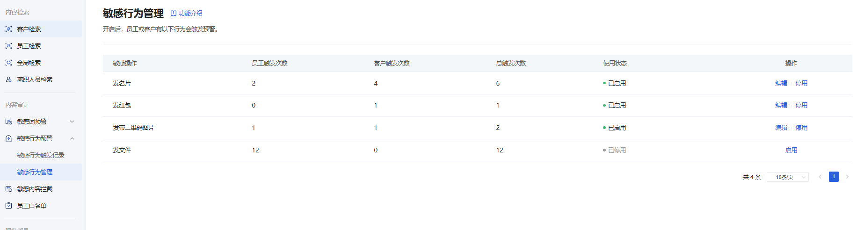Screen dimensions: 864x230
Task: Click the 敏感内容拦截 sidebar icon
Action: click(8, 189)
